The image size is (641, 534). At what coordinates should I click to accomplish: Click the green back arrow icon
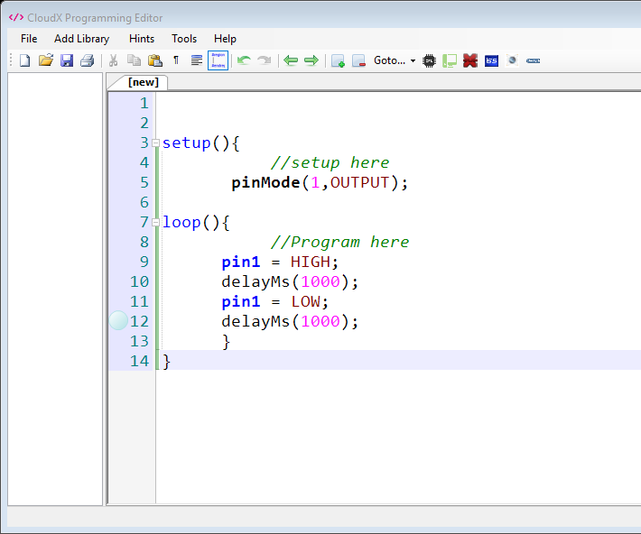291,60
